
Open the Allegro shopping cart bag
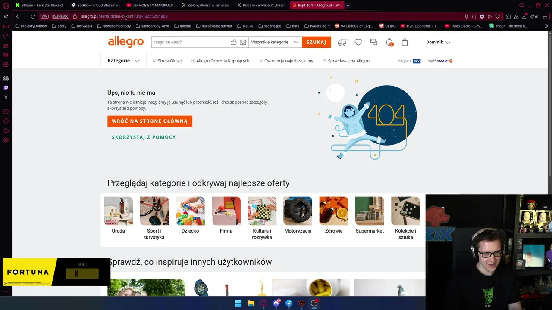(x=405, y=42)
